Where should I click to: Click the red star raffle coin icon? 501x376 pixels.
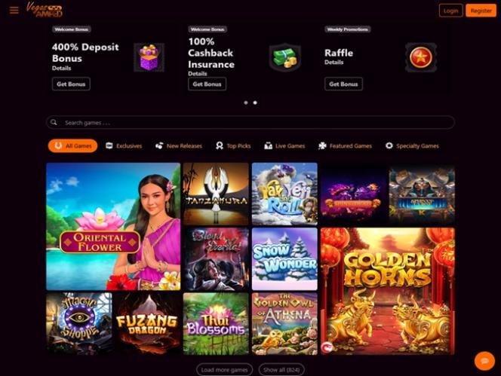[x=421, y=57]
